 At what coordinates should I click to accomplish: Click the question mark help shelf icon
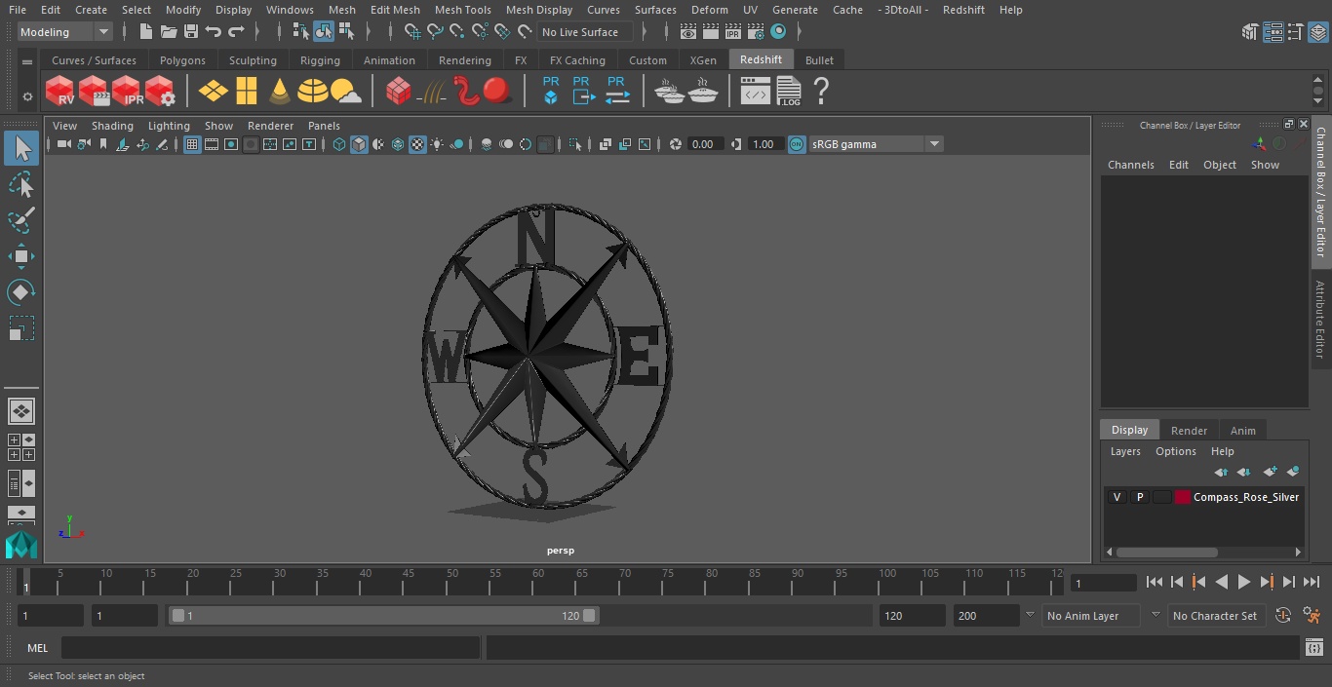(821, 92)
